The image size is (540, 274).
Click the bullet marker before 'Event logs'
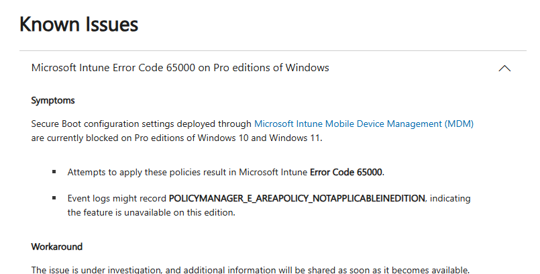click(54, 199)
